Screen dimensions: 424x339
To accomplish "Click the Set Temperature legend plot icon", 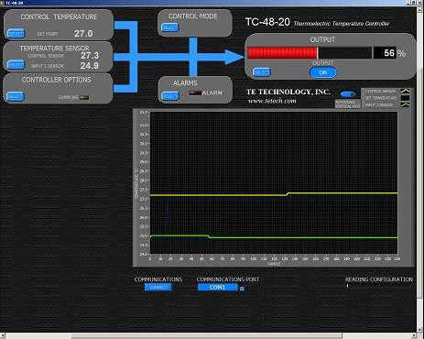I will click(405, 98).
